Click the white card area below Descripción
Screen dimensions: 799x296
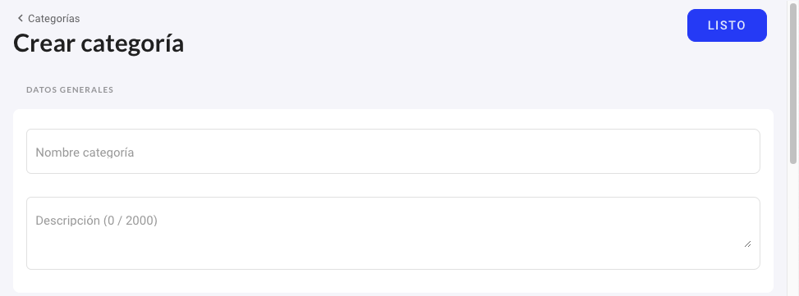393,280
